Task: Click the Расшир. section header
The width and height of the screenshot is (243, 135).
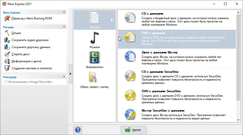Action: click(34, 27)
